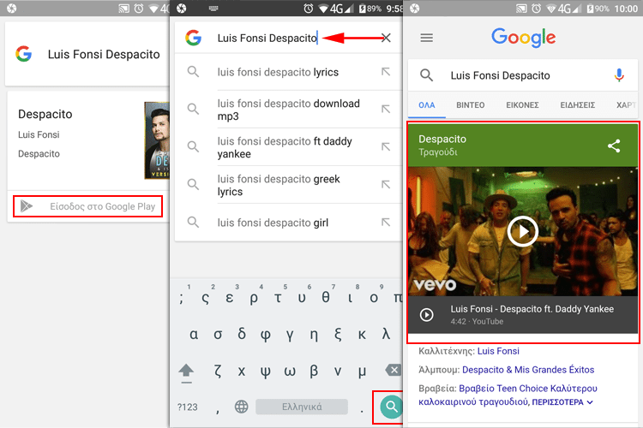Viewport: 643px width, 428px height.
Task: Tap small play icon beside video title
Action: [x=426, y=314]
